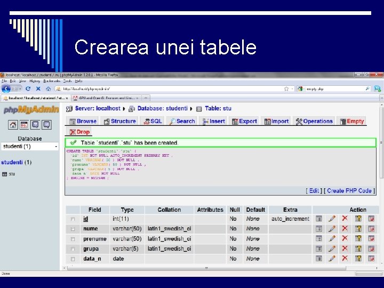Open the search engine selector dropdown
Viewport: 384px width, 288px height.
[x=300, y=89]
